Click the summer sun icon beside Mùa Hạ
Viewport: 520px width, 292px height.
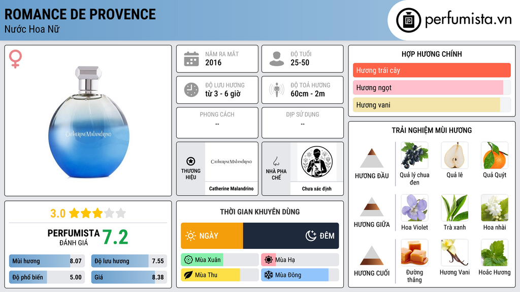tap(269, 260)
